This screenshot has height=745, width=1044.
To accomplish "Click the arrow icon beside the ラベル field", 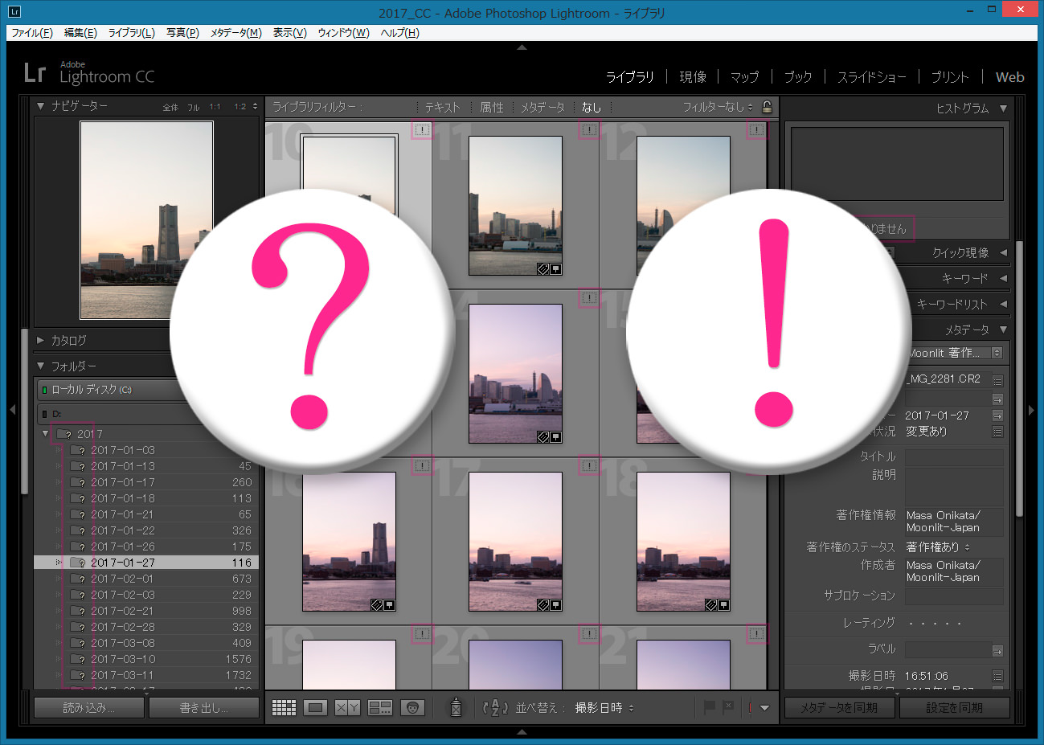I will click(997, 650).
